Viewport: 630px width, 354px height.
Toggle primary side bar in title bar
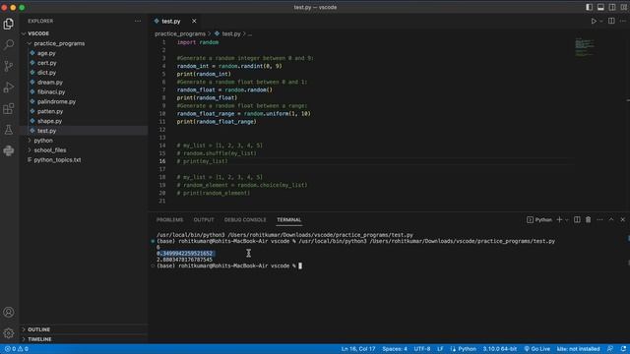(589, 7)
